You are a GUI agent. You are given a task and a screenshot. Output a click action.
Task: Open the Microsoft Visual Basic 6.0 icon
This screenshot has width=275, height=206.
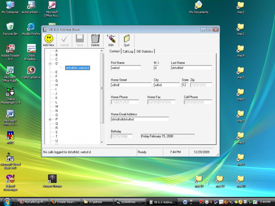10,161
